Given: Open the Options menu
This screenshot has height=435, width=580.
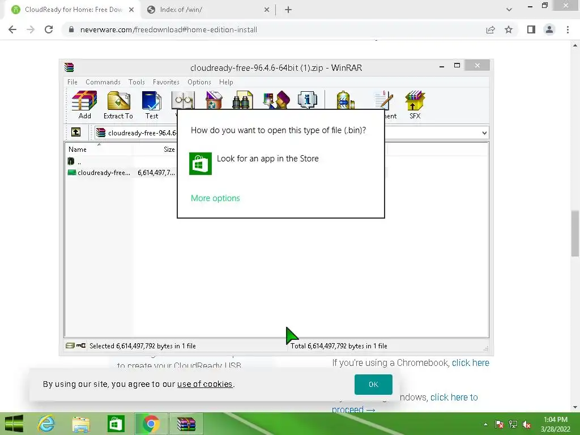Looking at the screenshot, I should 199,82.
